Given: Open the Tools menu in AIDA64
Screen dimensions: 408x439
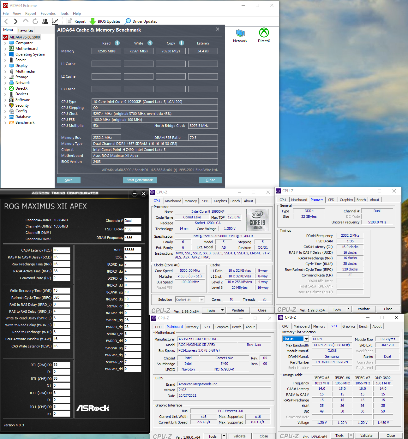Looking at the screenshot, I should (64, 14).
